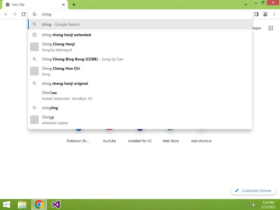The image size is (280, 210).
Task: Launch Visual Studio from taskbar
Action: coord(56,205)
